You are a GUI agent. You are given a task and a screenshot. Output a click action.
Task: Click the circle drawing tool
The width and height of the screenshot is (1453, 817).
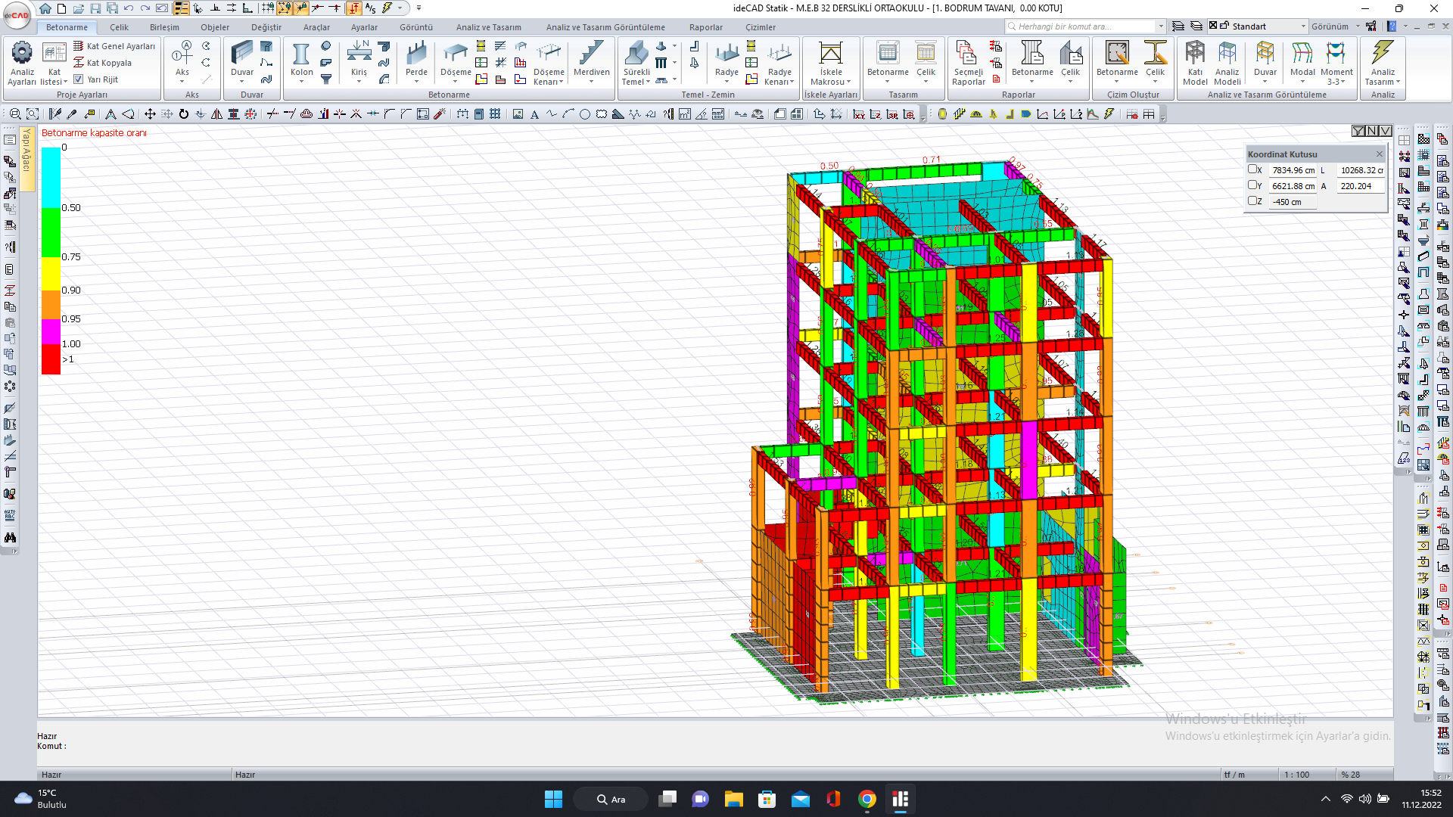click(584, 114)
